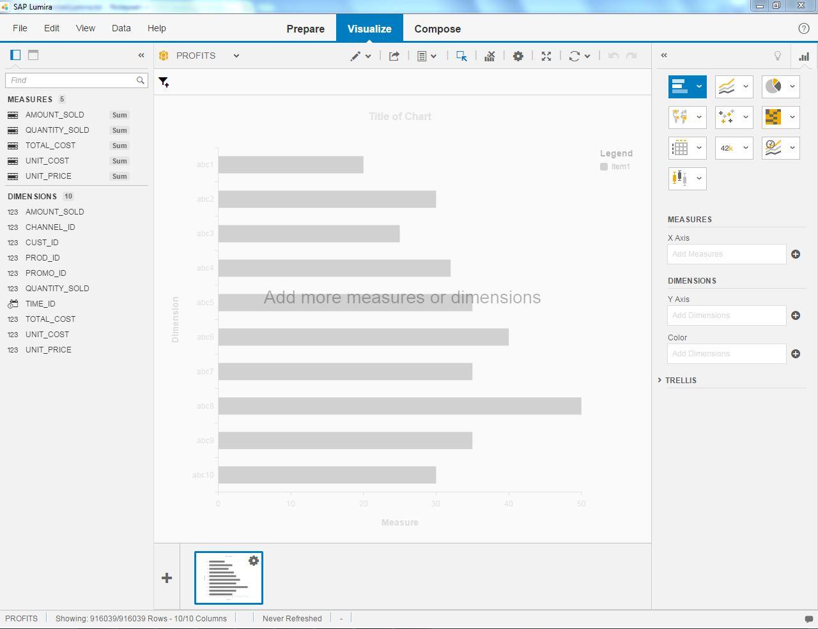Open the refresh options dropdown arrow
This screenshot has width=818, height=629.
tap(587, 56)
